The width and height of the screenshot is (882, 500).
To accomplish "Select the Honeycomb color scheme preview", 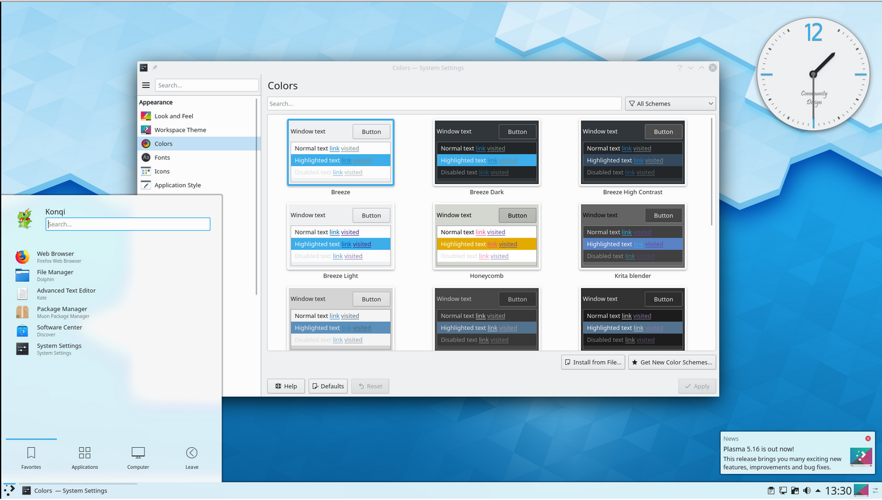I will (486, 237).
